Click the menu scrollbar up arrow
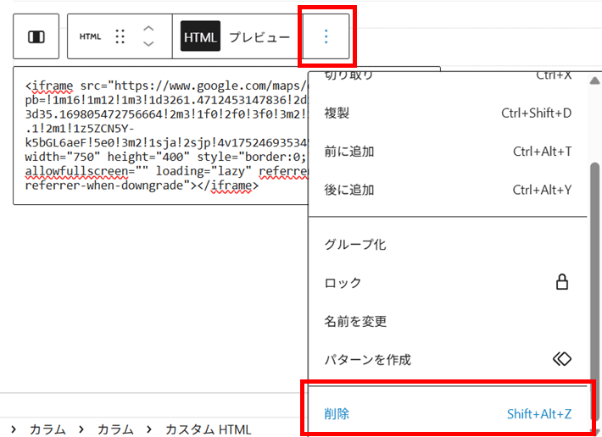Viewport: 602px width, 437px height. [x=594, y=81]
